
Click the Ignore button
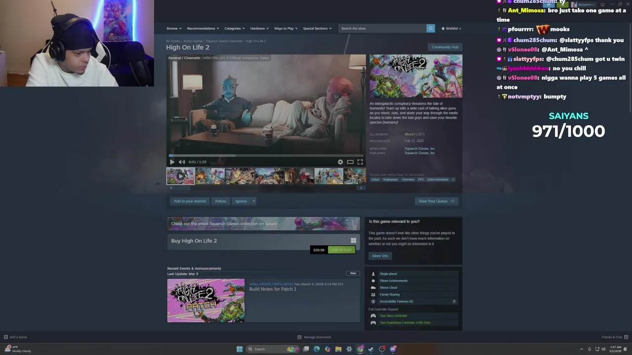241,201
